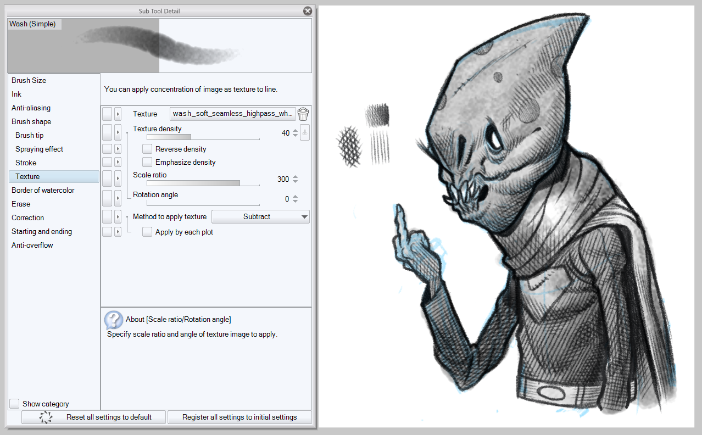Open the Border of watercolor category

tap(43, 190)
